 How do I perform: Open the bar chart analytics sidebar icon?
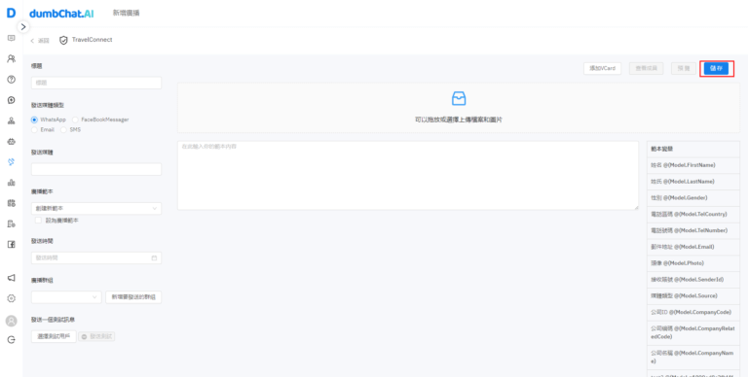click(x=11, y=183)
